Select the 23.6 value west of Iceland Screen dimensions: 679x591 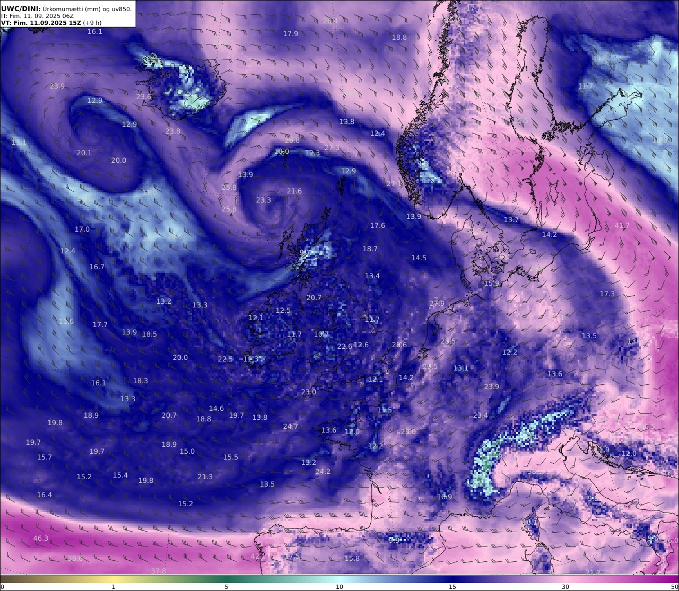[144, 97]
